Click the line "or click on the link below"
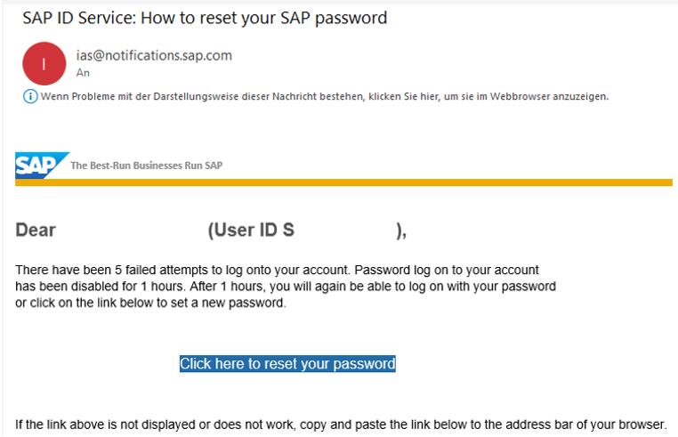The height and width of the screenshot is (437, 678). click(x=151, y=303)
